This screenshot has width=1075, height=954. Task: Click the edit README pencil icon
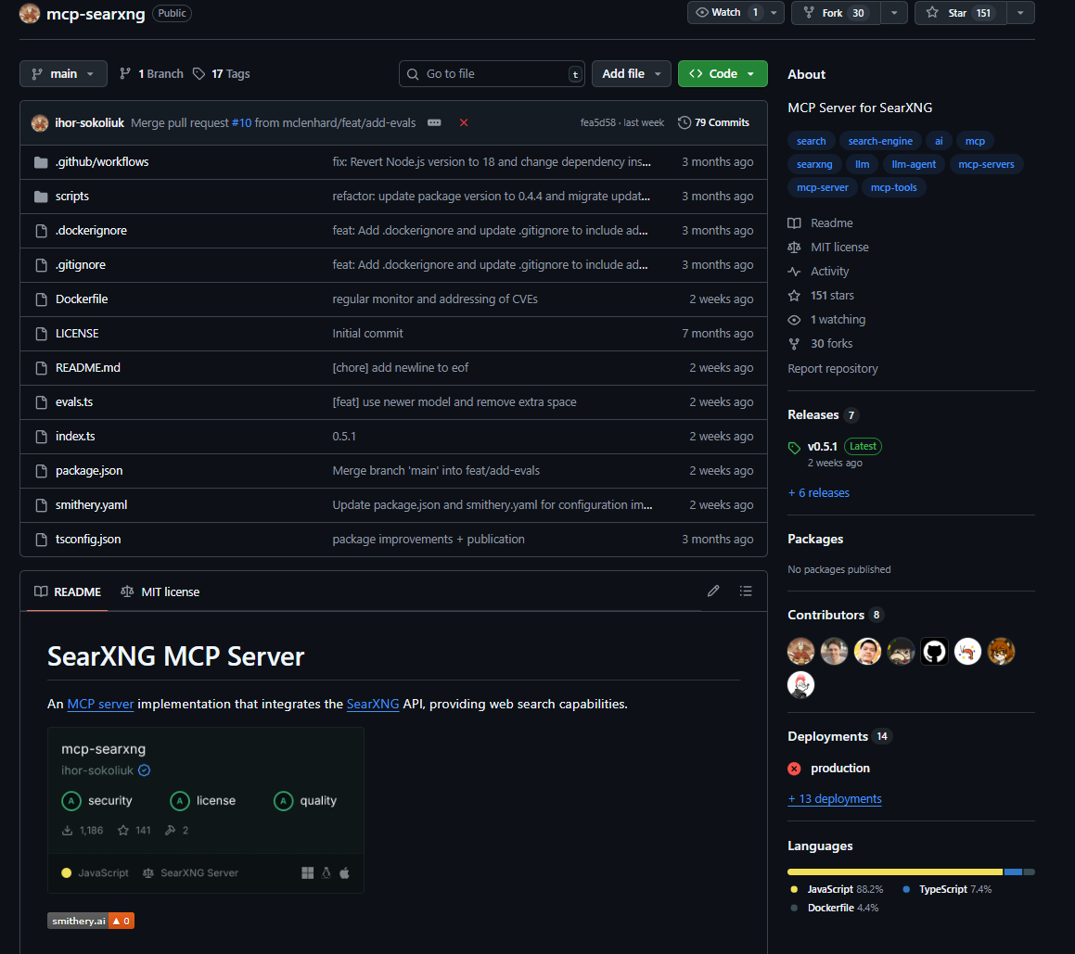[x=713, y=591]
